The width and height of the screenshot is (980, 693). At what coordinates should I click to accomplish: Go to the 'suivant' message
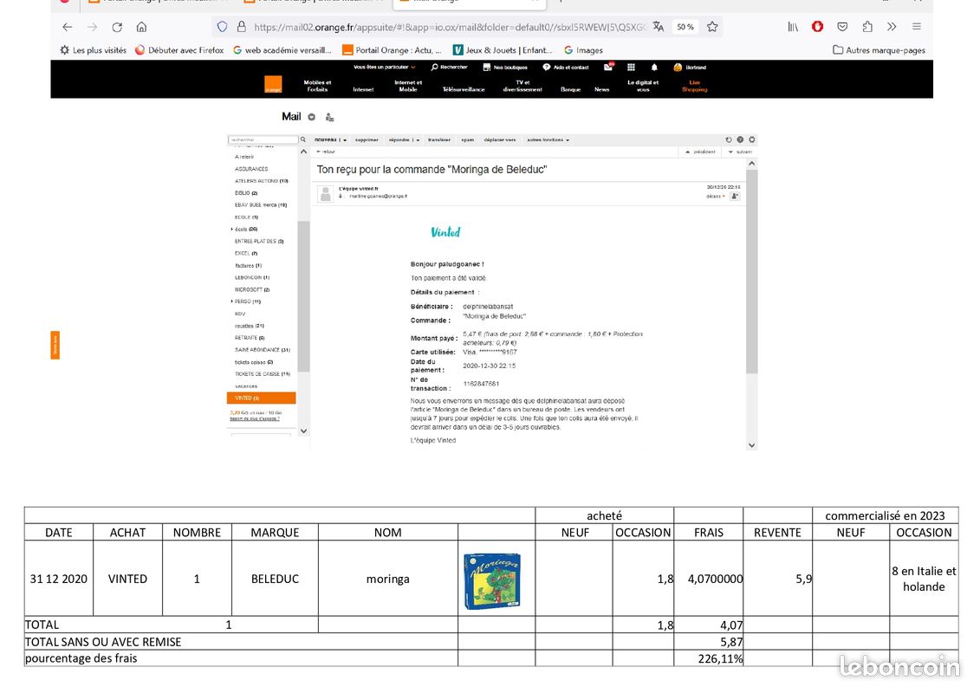click(x=740, y=152)
